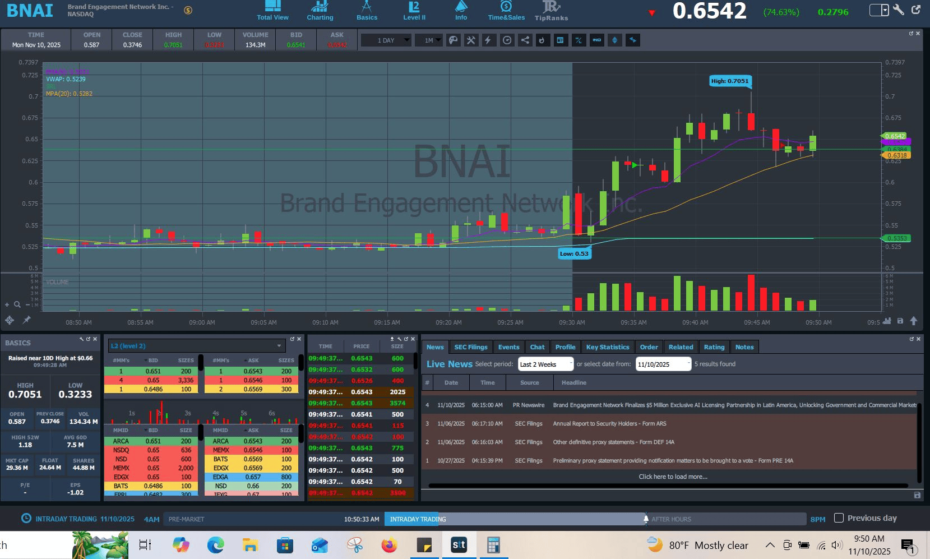Pop out the Basics panel
The image size is (930, 559).
(88, 339)
